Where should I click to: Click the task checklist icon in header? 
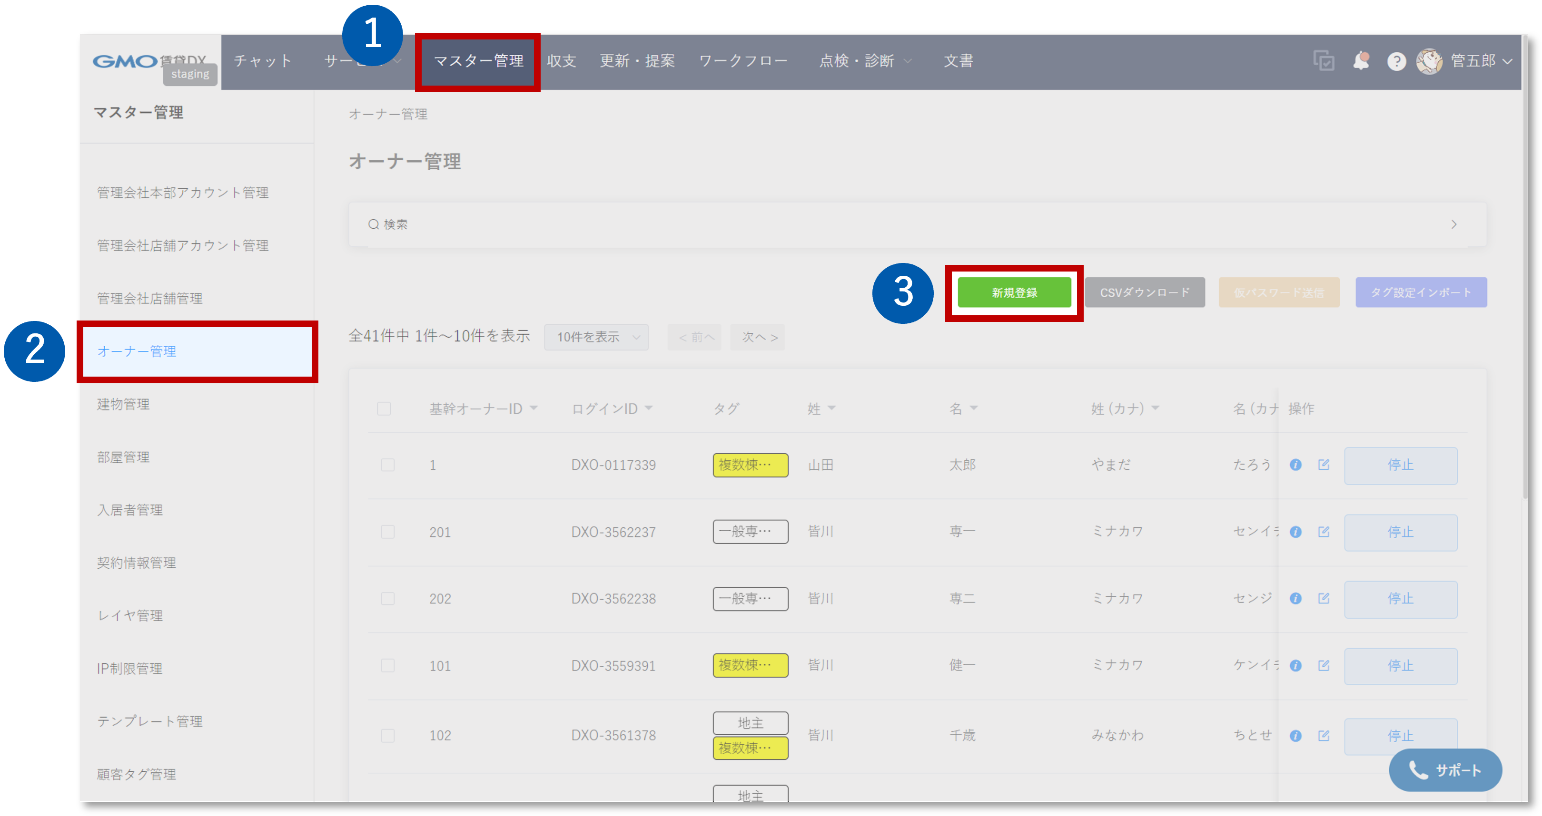[x=1324, y=61]
